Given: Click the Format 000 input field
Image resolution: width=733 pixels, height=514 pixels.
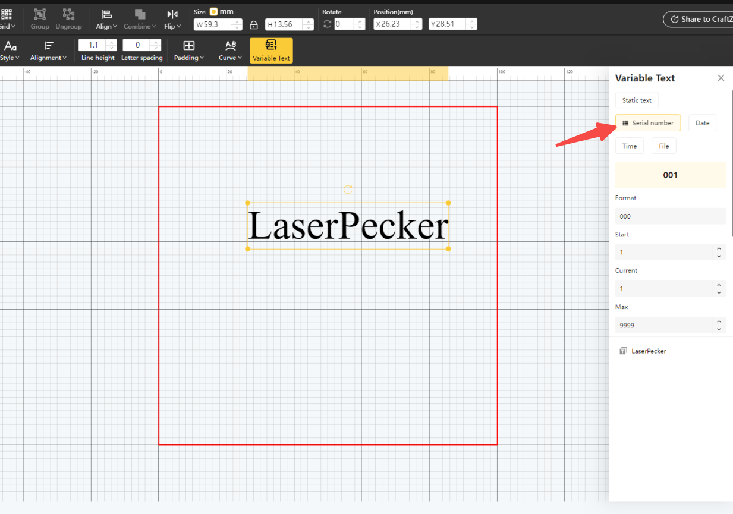Looking at the screenshot, I should (670, 216).
